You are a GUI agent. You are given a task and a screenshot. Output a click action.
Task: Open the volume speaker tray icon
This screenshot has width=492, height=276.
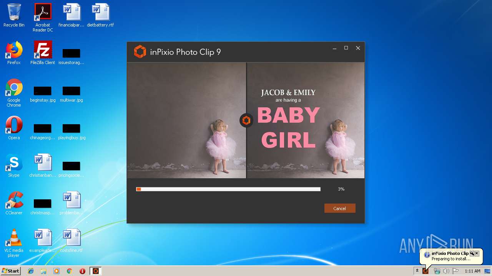pos(446,271)
